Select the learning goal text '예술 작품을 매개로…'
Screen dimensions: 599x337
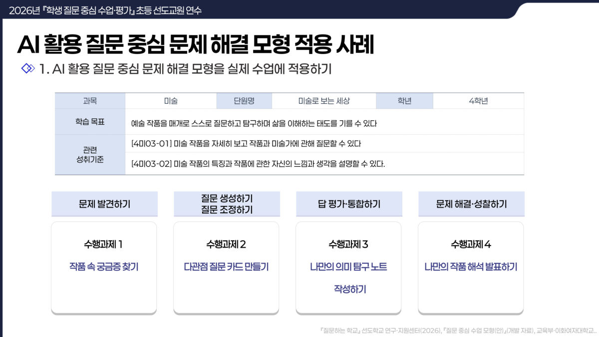pos(254,123)
